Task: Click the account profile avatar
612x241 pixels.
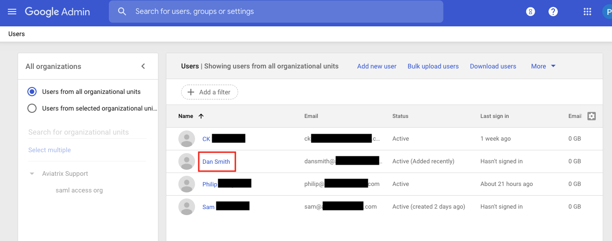Action: 607,12
